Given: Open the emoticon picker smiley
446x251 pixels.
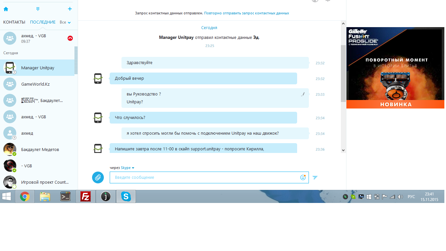Looking at the screenshot, I should (x=303, y=177).
